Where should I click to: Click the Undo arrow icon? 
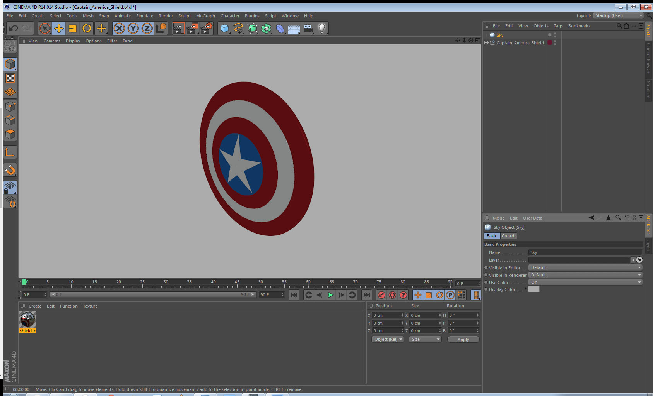click(14, 28)
